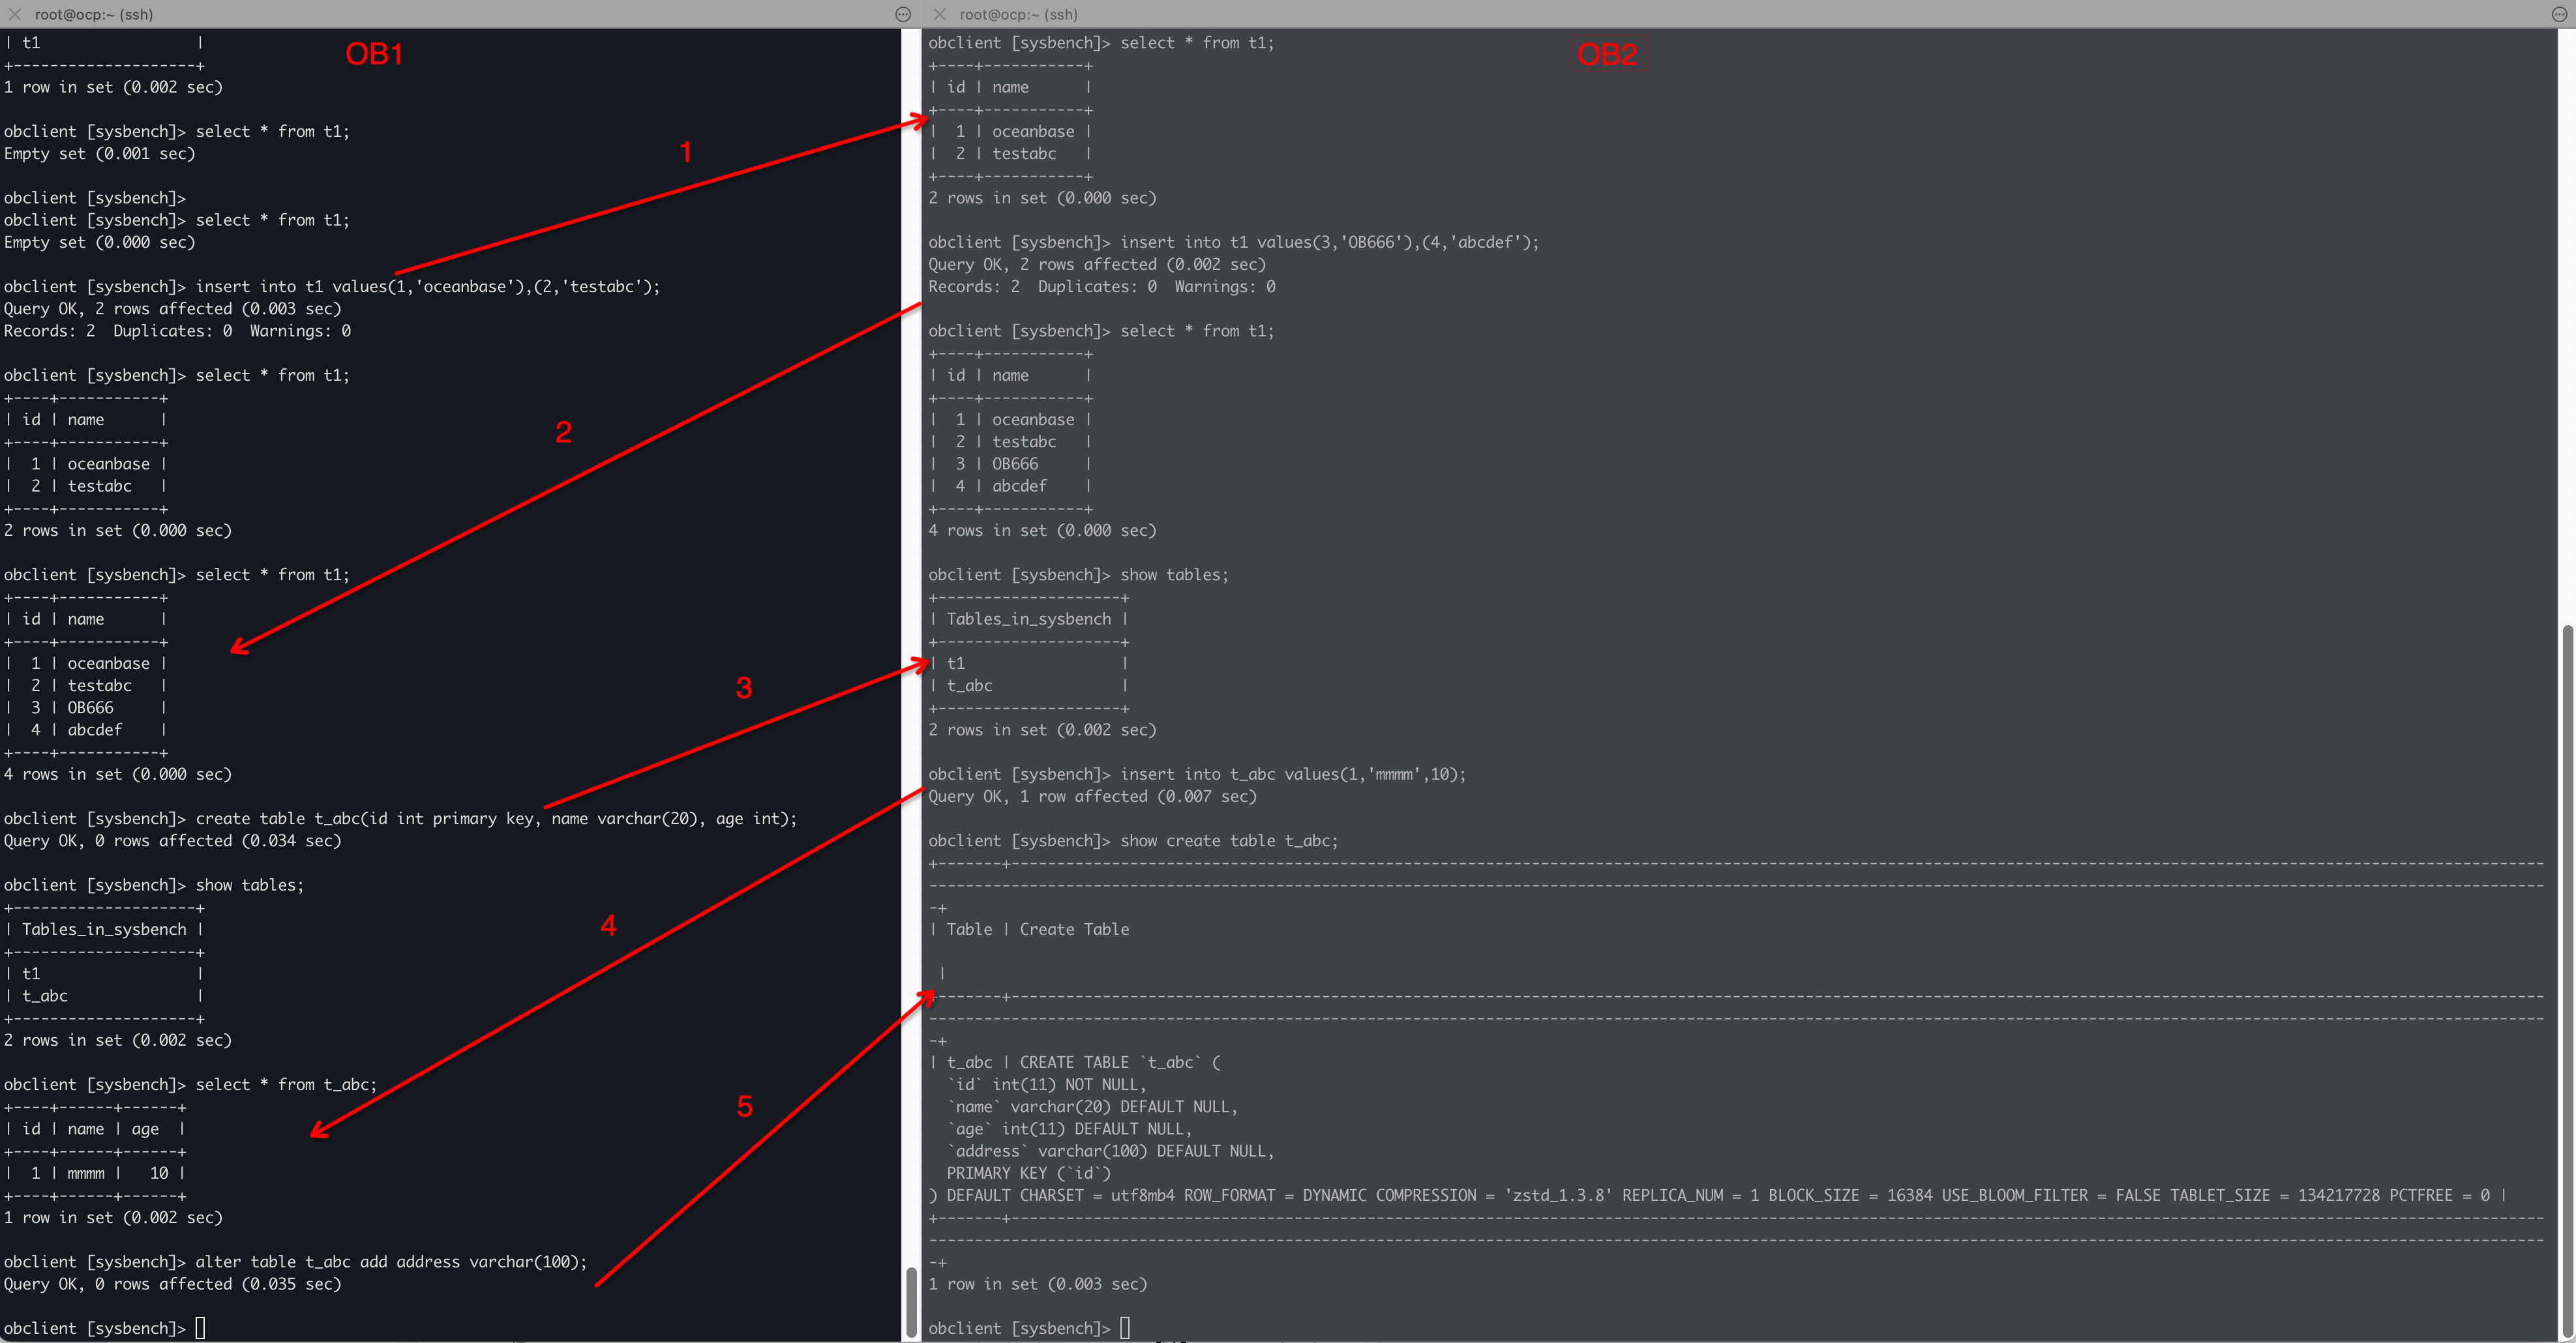
Task: Click the "insert into t1 values(1,'oceanbase'),(2,'testabc');" command
Action: (428, 287)
